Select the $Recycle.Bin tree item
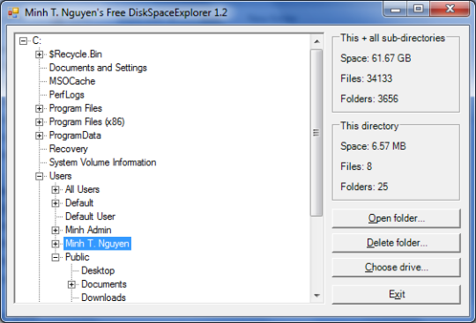Viewport: 476px width, 323px height. (x=76, y=55)
